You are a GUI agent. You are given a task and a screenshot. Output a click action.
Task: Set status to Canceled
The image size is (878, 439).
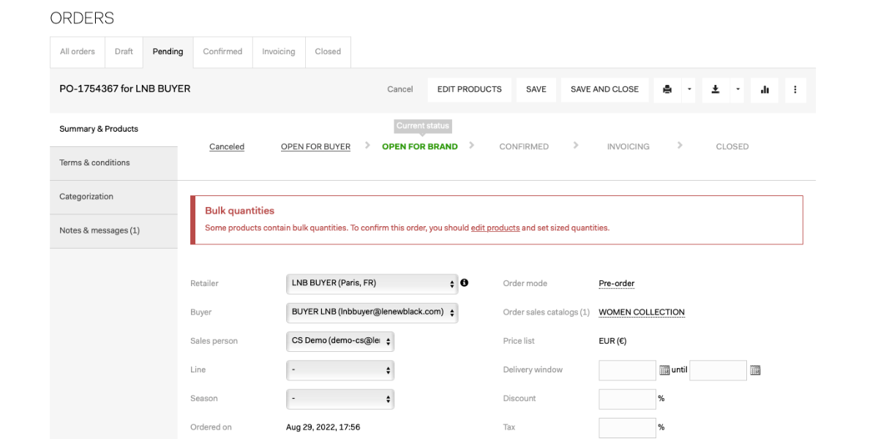tap(227, 147)
